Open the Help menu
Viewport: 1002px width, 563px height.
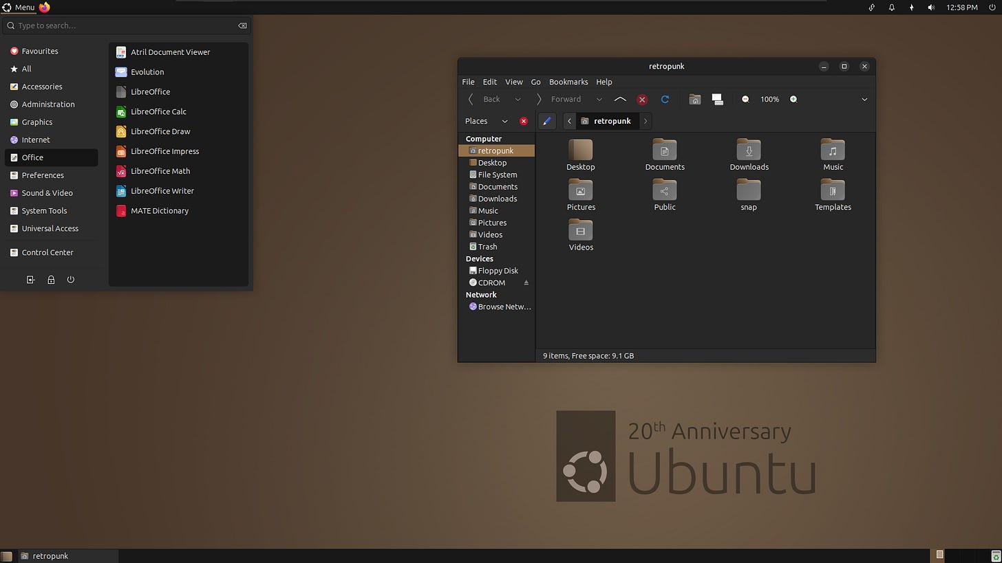click(x=604, y=82)
